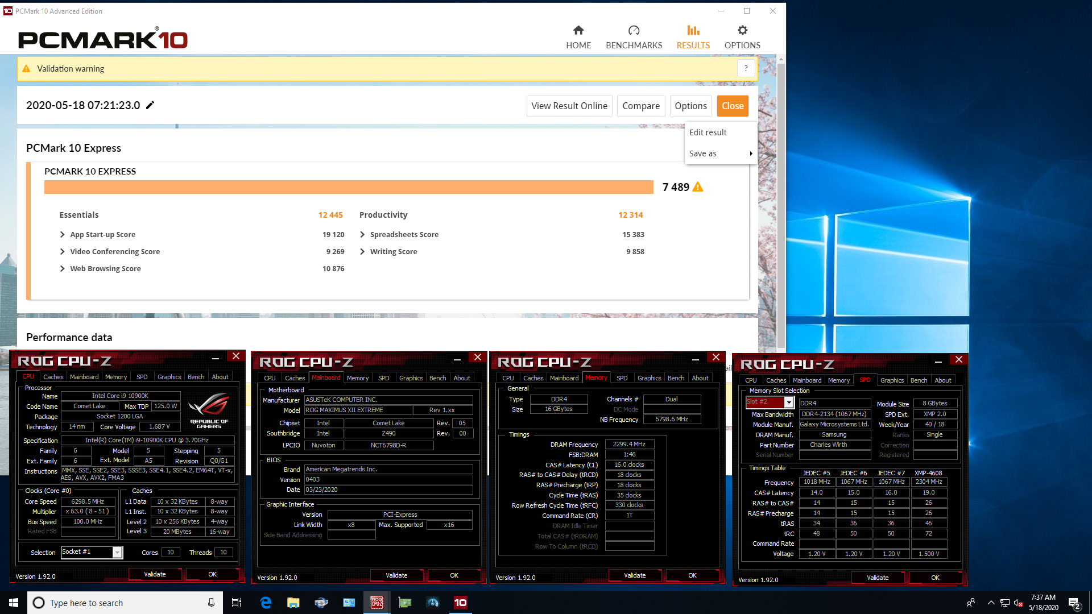
Task: Click the ROG MAXIMUS XII EXTREME model field
Action: 358,410
